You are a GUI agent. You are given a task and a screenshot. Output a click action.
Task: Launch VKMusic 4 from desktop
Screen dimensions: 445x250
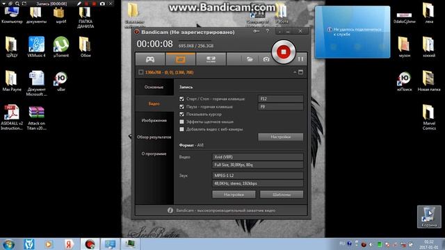[36, 47]
